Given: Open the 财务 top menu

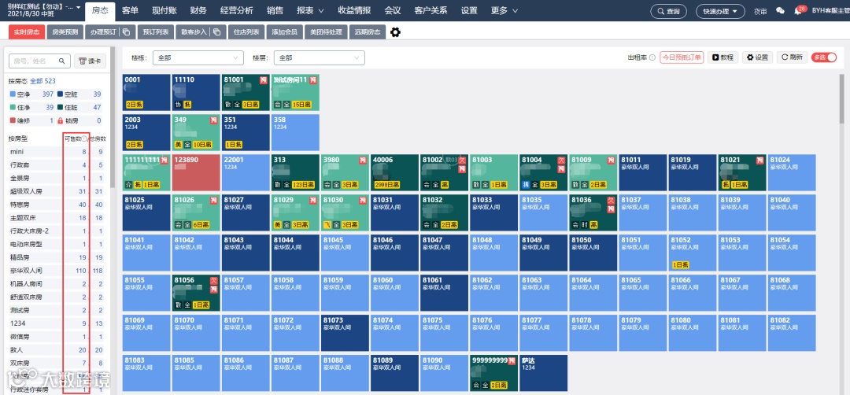Looking at the screenshot, I should (x=198, y=11).
